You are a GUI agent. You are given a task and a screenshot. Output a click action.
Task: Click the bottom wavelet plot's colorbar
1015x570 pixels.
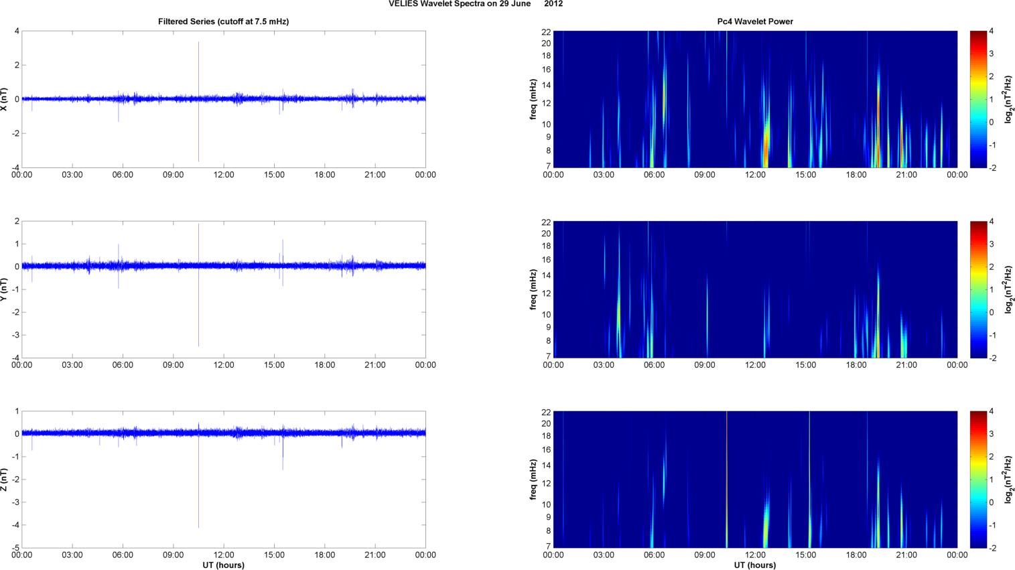pyautogui.click(x=978, y=480)
